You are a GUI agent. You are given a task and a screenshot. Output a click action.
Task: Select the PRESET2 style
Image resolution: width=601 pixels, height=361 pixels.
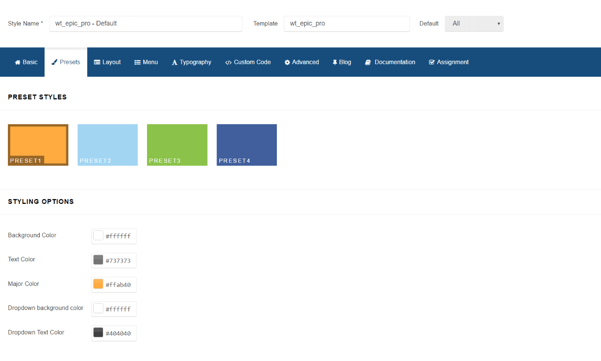pos(107,144)
